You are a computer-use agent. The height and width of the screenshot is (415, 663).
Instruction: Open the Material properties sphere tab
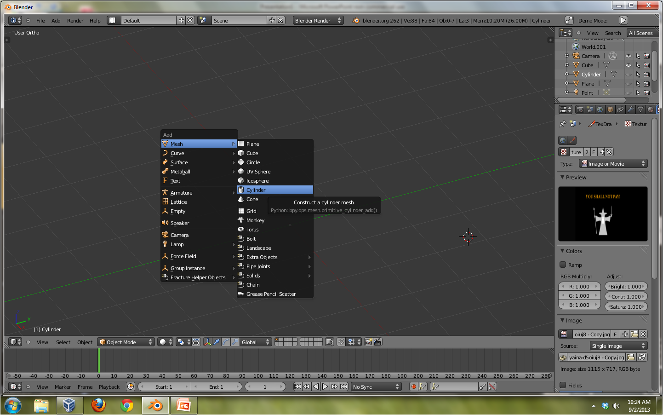tap(651, 110)
